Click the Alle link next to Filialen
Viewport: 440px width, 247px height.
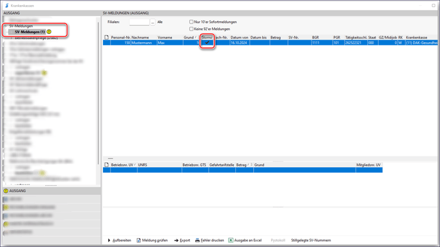160,22
